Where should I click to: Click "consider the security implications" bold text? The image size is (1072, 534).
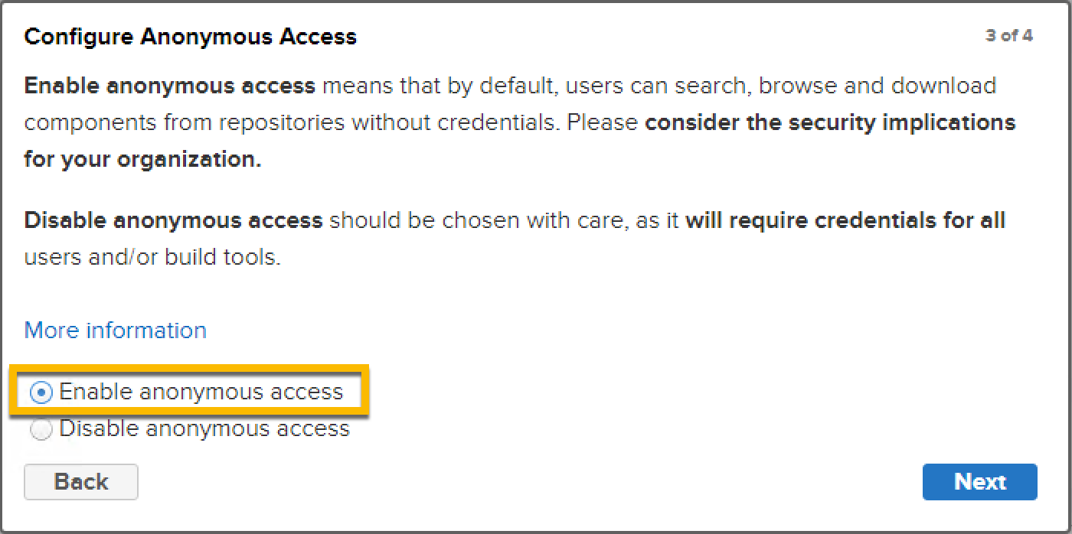pos(830,123)
